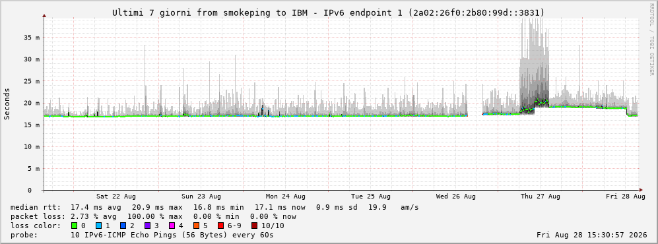Click the Seconds vertical axis label
Image resolution: width=658 pixels, height=244 pixels.
pyautogui.click(x=7, y=104)
